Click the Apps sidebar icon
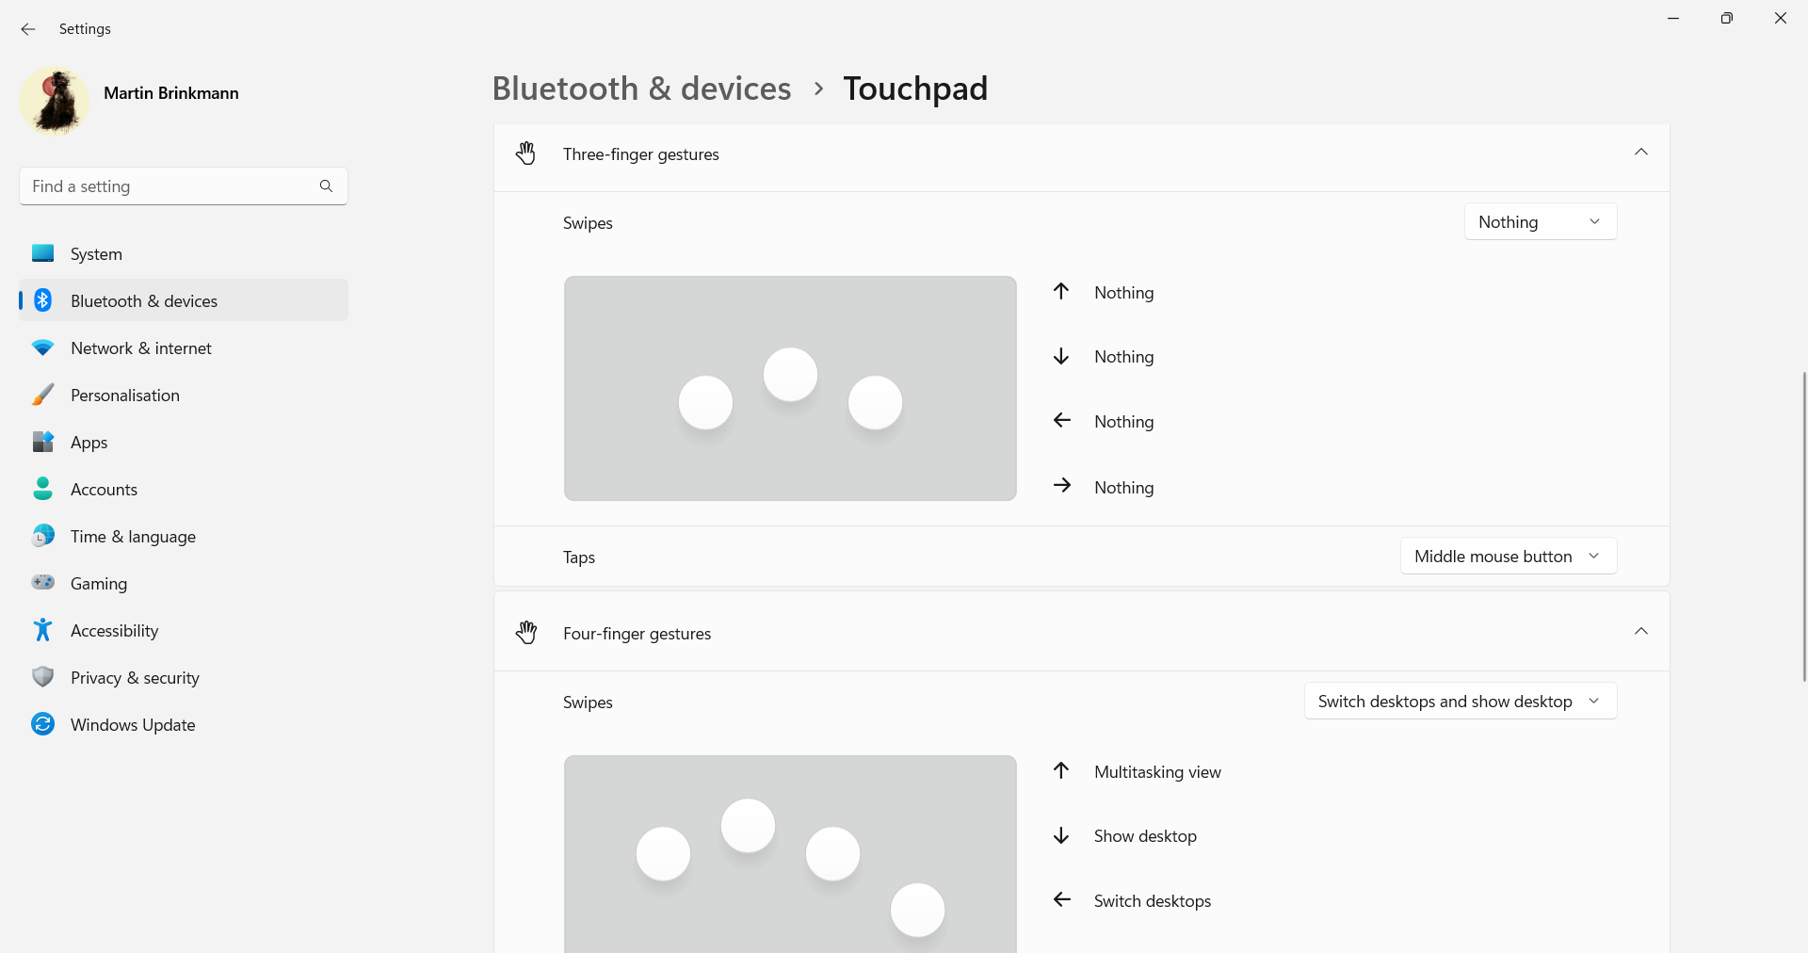 pyautogui.click(x=42, y=442)
